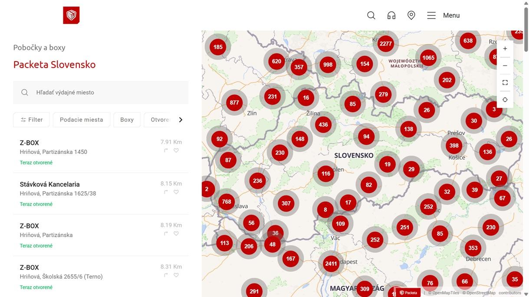Viewport: 529px width, 297px height.
Task: Favorite the Z-BOX at 8.19 Km
Action: tap(176, 234)
